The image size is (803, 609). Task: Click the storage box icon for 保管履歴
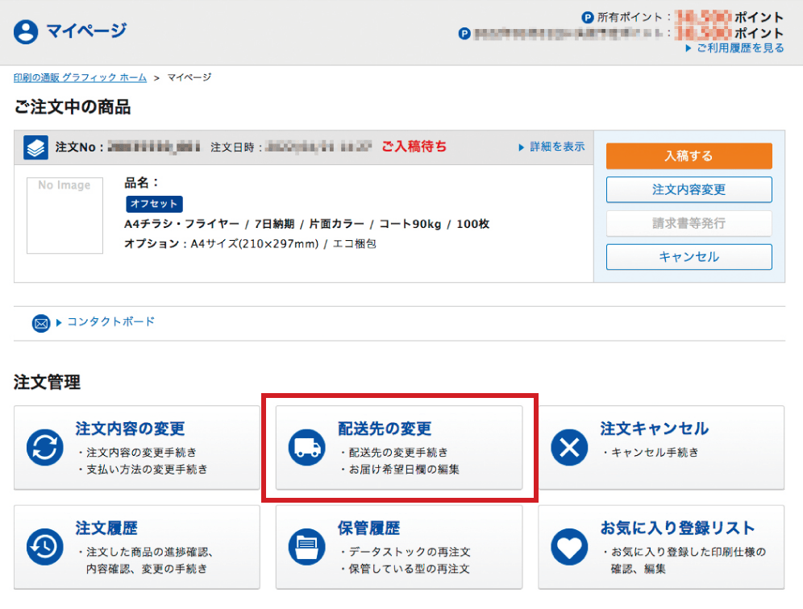point(307,548)
